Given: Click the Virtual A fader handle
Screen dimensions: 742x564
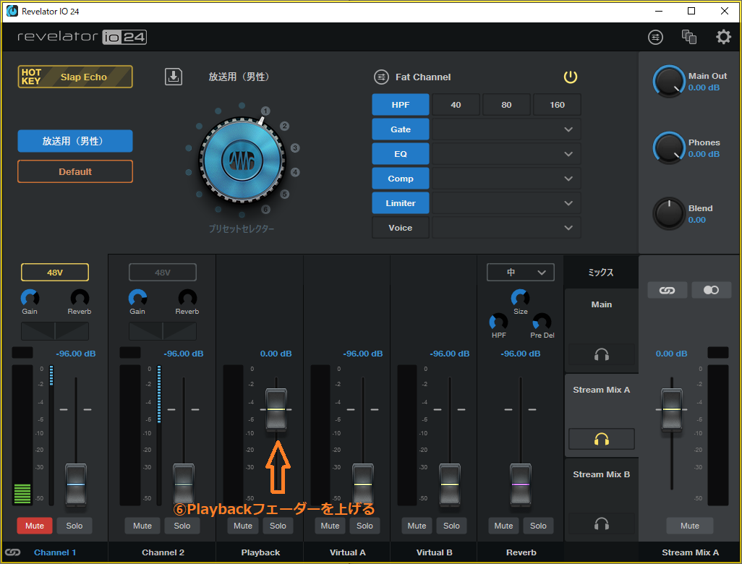Looking at the screenshot, I should pos(363,484).
